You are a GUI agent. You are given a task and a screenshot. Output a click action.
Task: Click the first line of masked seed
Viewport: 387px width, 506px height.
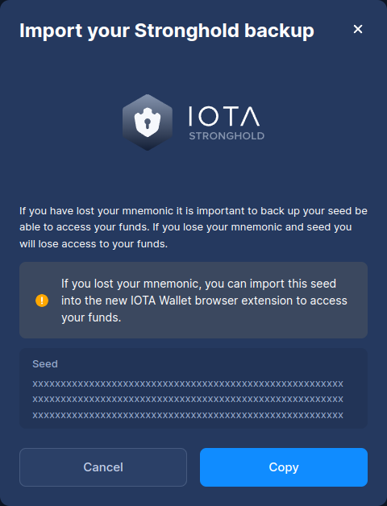tap(188, 384)
